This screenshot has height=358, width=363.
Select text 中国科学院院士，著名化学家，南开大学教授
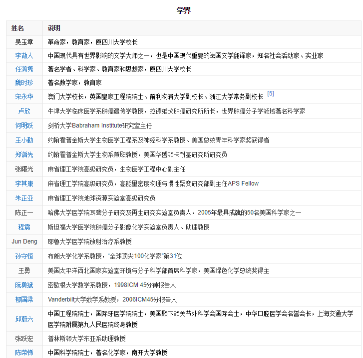[108, 352]
